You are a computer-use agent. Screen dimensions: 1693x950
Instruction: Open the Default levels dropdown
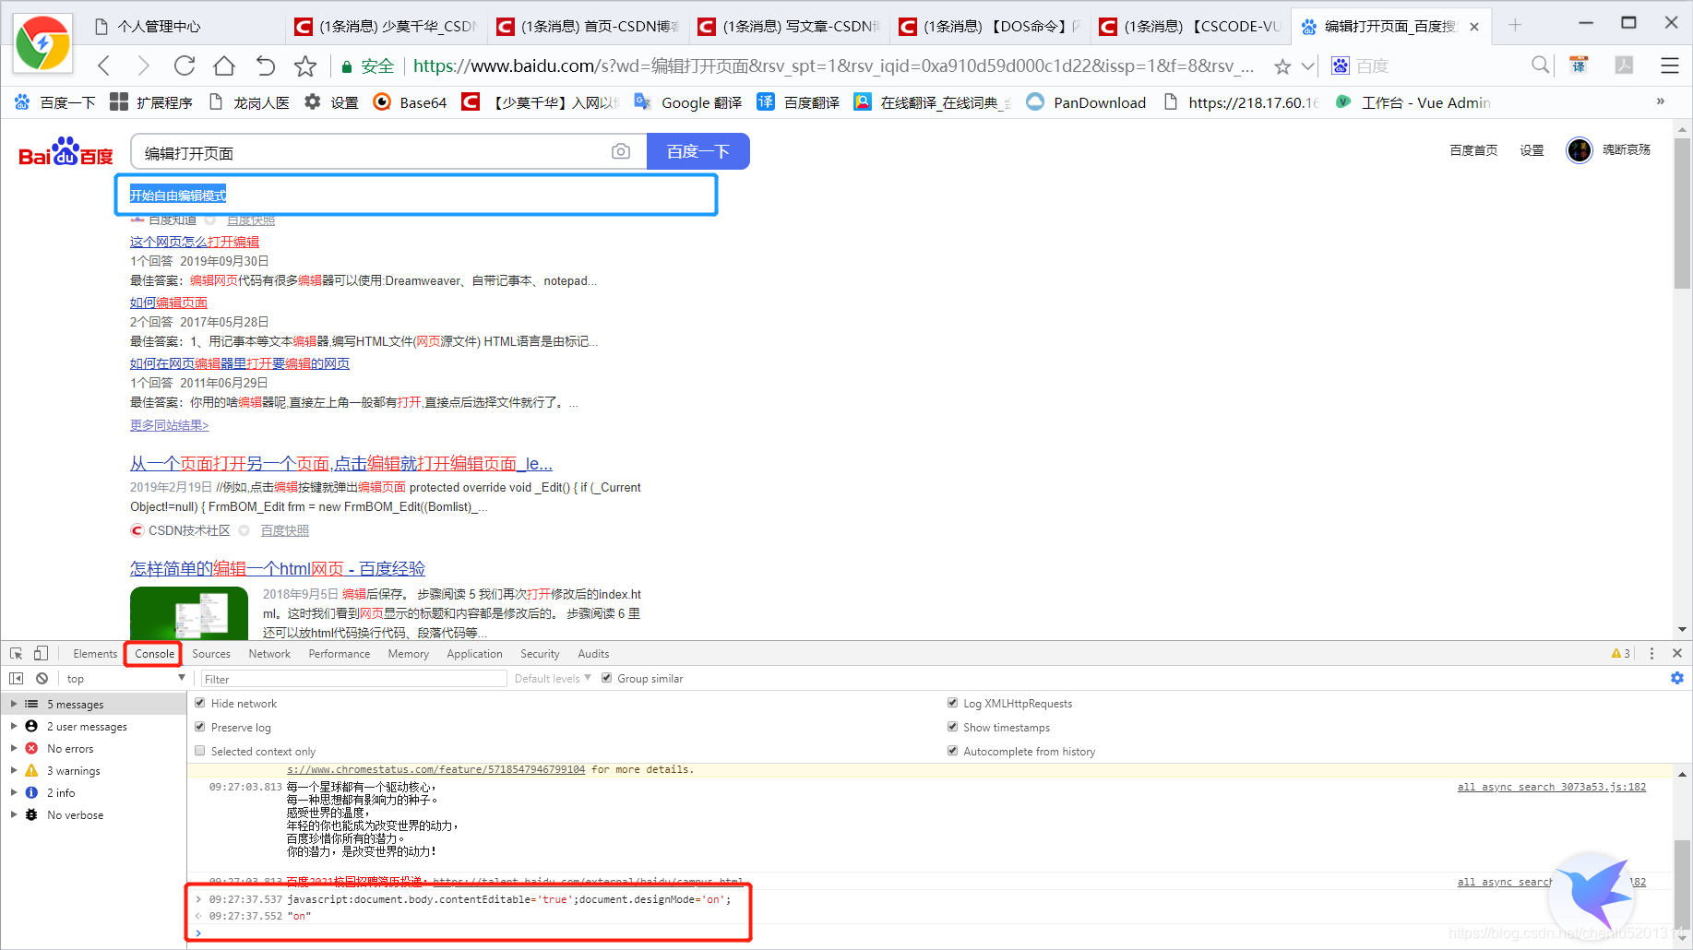coord(553,678)
